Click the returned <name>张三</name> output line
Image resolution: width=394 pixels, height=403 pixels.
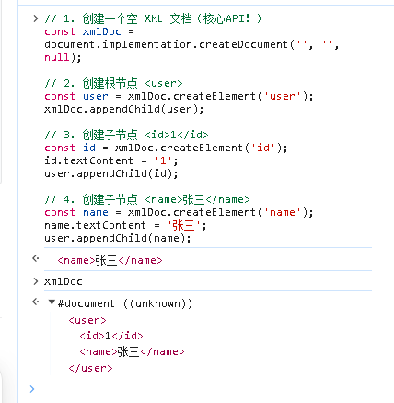(110, 260)
